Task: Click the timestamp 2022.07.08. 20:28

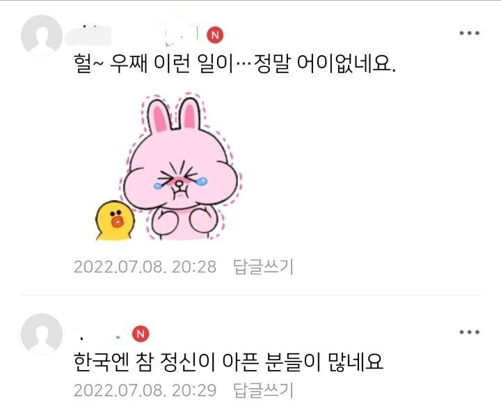Action: point(145,267)
